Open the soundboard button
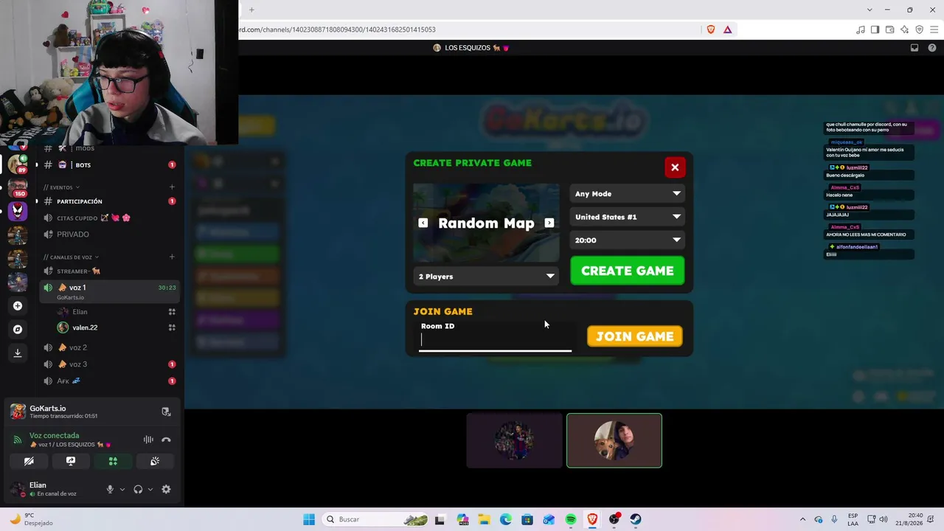The height and width of the screenshot is (531, 944). tap(155, 461)
